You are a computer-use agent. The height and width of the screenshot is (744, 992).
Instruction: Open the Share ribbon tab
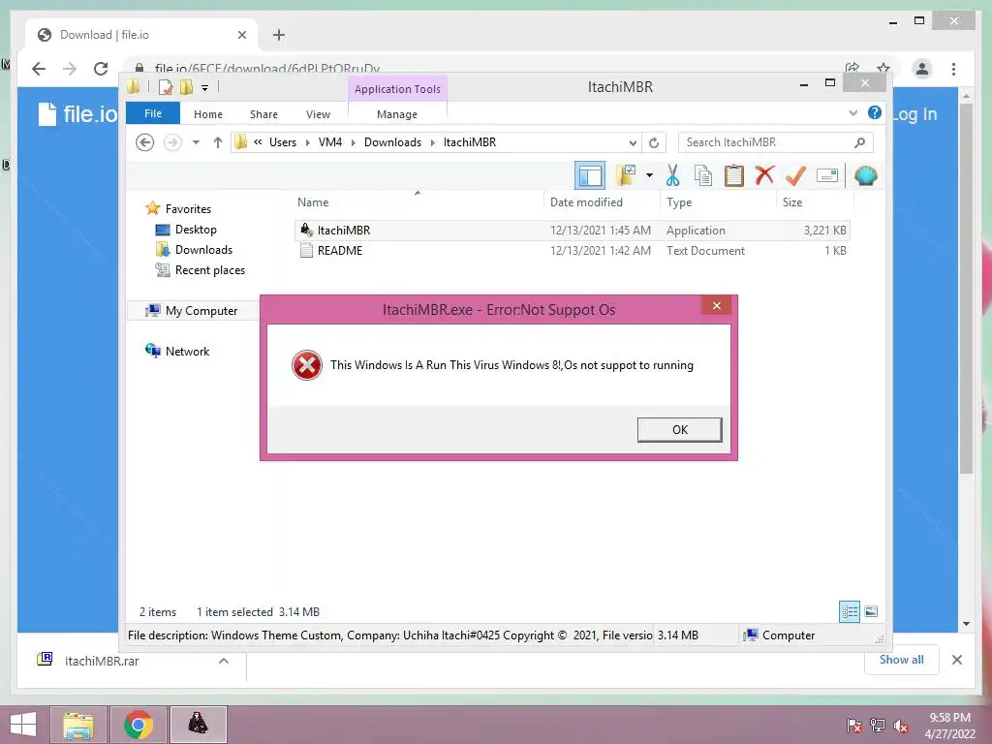(263, 114)
